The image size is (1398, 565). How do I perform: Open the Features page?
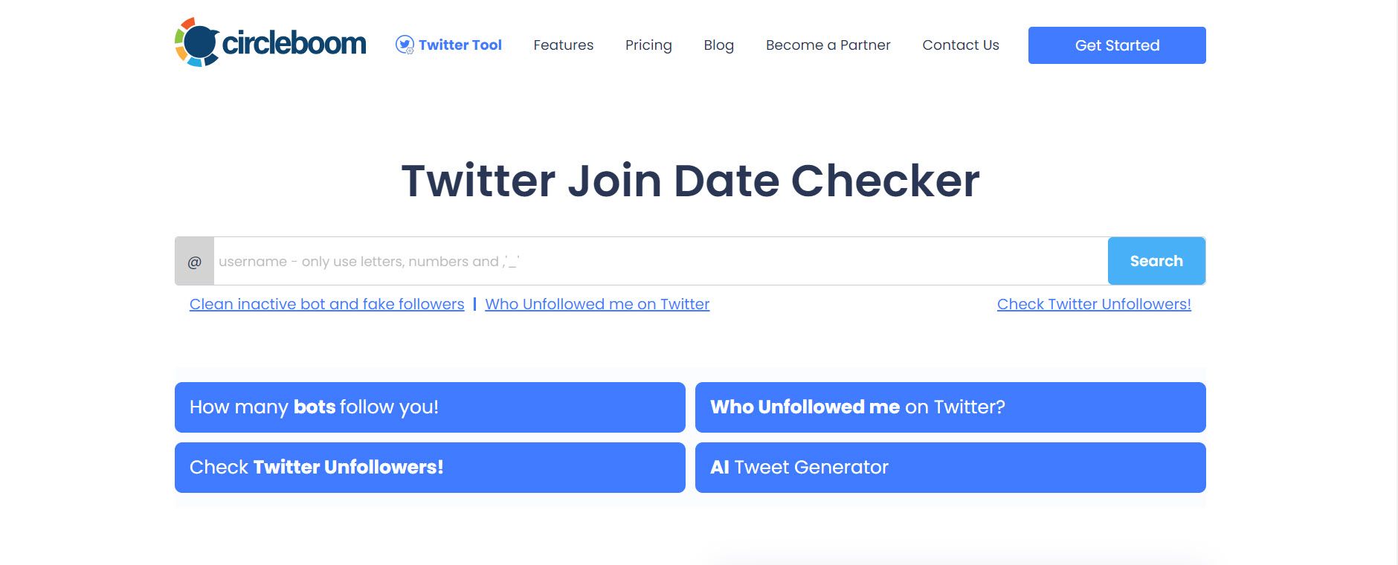click(563, 45)
